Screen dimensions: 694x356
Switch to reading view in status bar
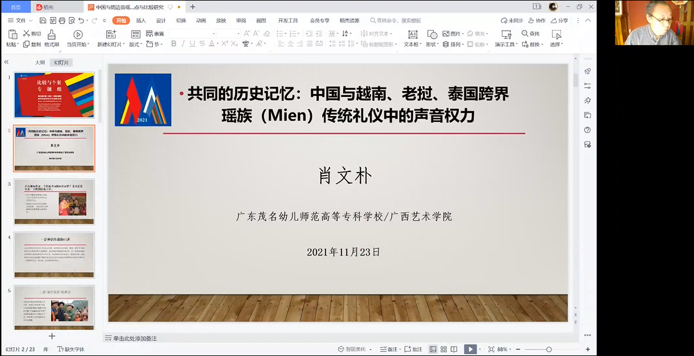454,349
